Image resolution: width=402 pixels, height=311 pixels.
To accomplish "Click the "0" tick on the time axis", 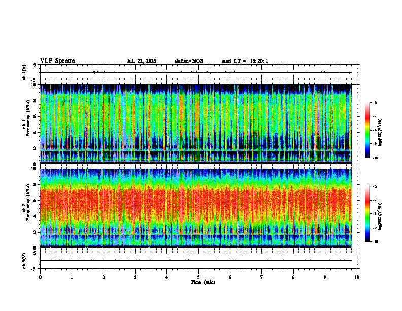I will 40,277.
